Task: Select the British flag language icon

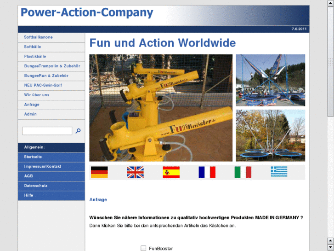Action: click(x=135, y=172)
